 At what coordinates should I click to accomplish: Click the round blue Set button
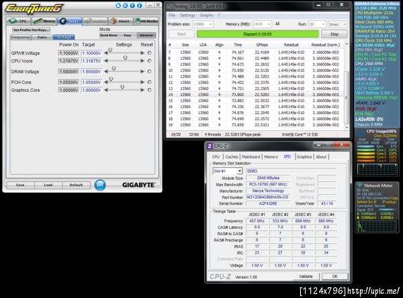[x=100, y=185]
